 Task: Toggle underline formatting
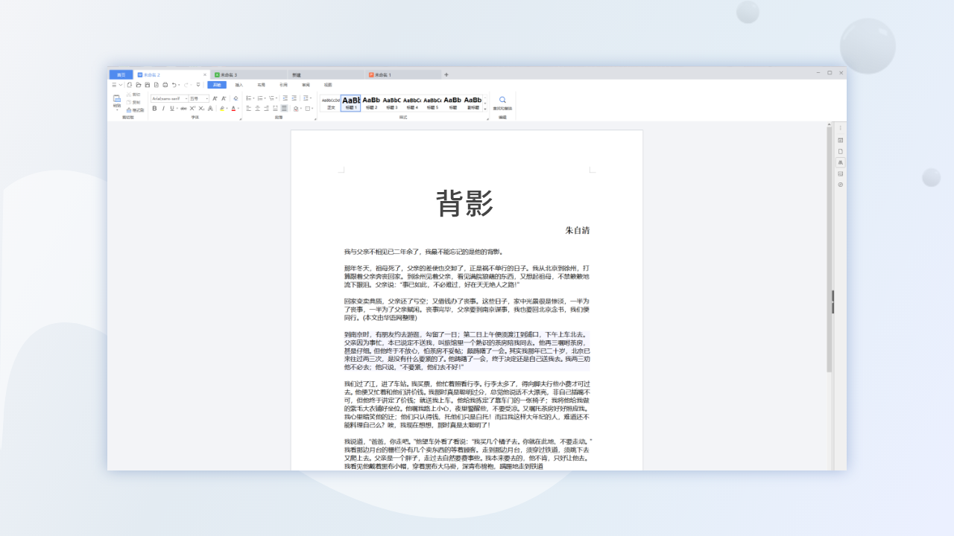171,108
